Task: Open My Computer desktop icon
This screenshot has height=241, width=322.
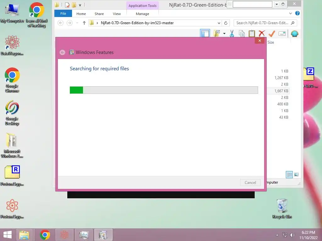Action: click(x=12, y=13)
